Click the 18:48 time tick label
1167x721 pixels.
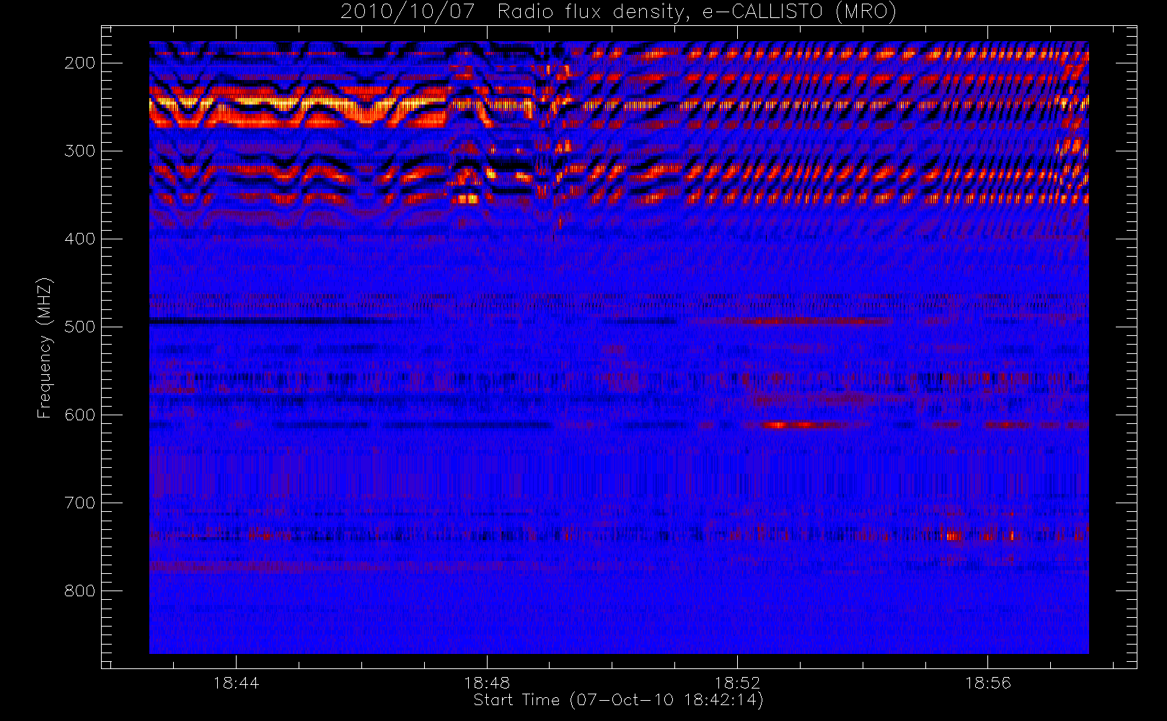487,683
